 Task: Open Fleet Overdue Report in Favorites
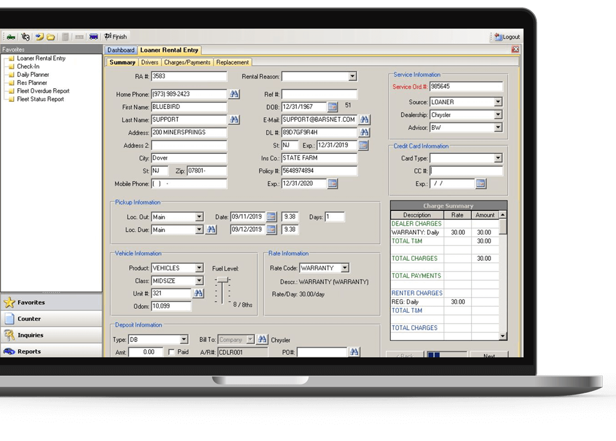tap(43, 91)
